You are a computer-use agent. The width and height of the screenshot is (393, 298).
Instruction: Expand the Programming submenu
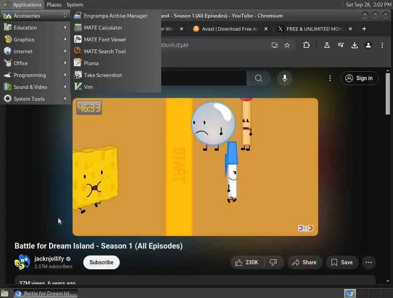click(x=35, y=75)
